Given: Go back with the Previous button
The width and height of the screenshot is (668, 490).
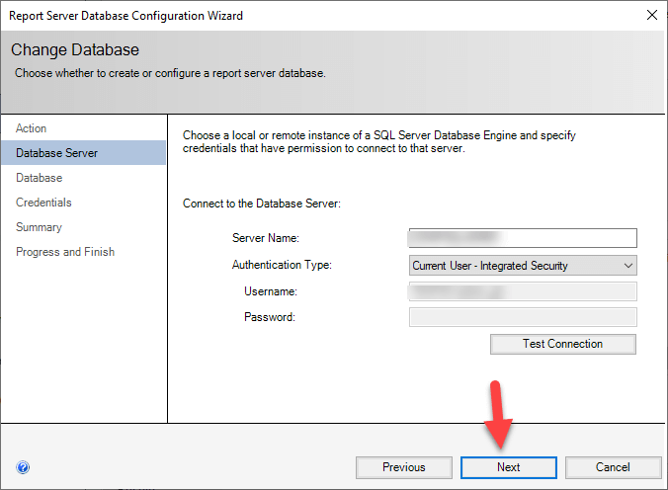Looking at the screenshot, I should [403, 467].
